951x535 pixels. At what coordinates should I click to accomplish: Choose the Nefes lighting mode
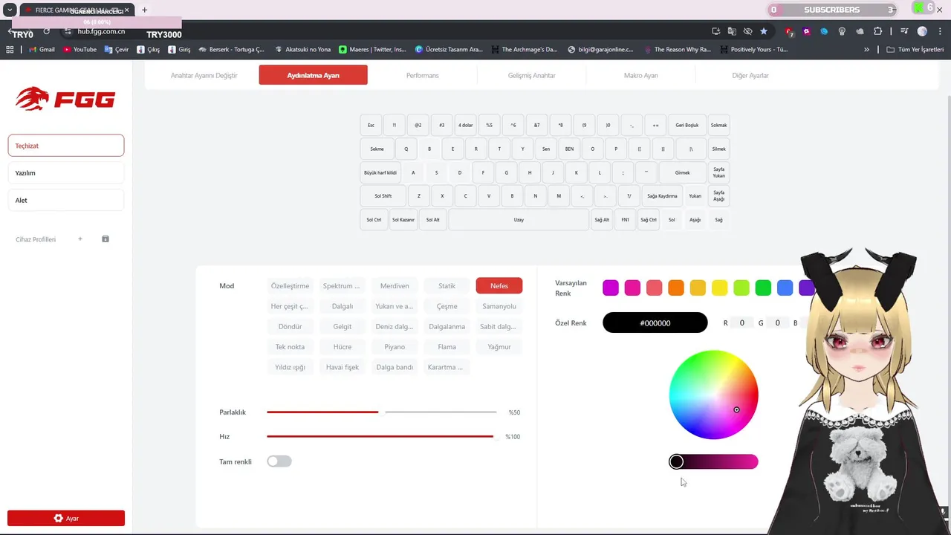pyautogui.click(x=499, y=286)
